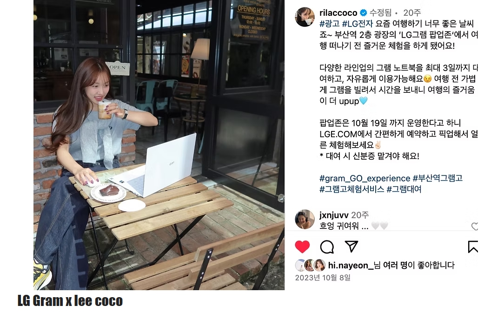Open the #그램고체험서비스 hashtag
Viewport: 497px width, 312px height.
(x=352, y=189)
